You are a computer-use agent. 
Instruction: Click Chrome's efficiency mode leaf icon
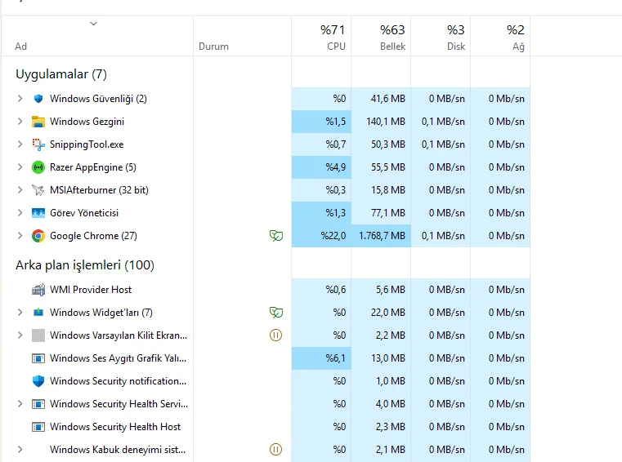[276, 236]
